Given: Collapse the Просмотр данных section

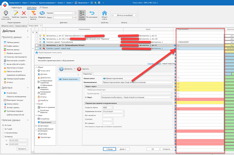Looking at the screenshot, I should (x=27, y=37).
